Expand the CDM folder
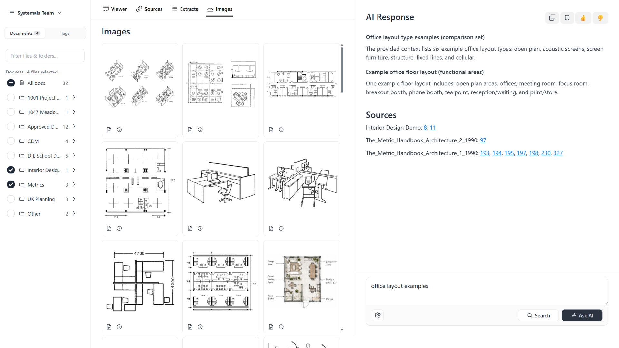Viewport: 619px width, 348px height. [x=74, y=141]
